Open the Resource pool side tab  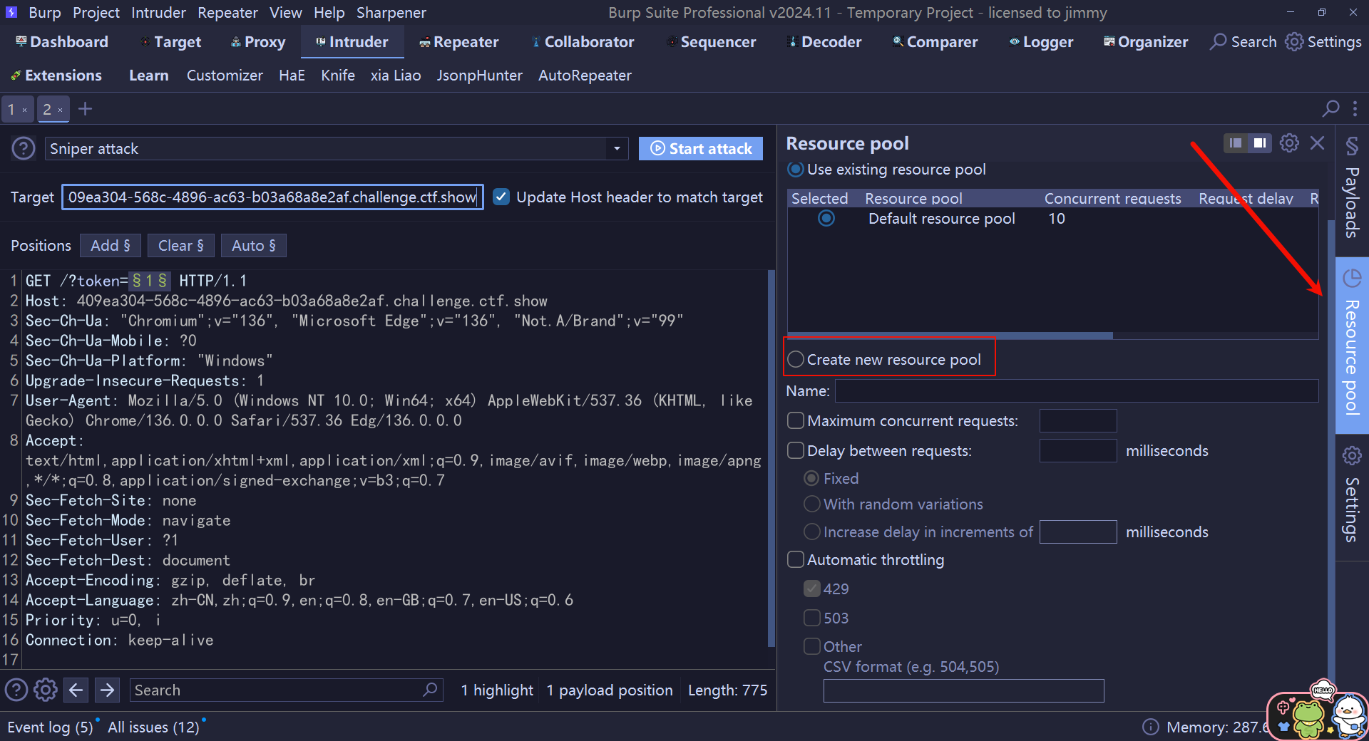click(x=1352, y=345)
